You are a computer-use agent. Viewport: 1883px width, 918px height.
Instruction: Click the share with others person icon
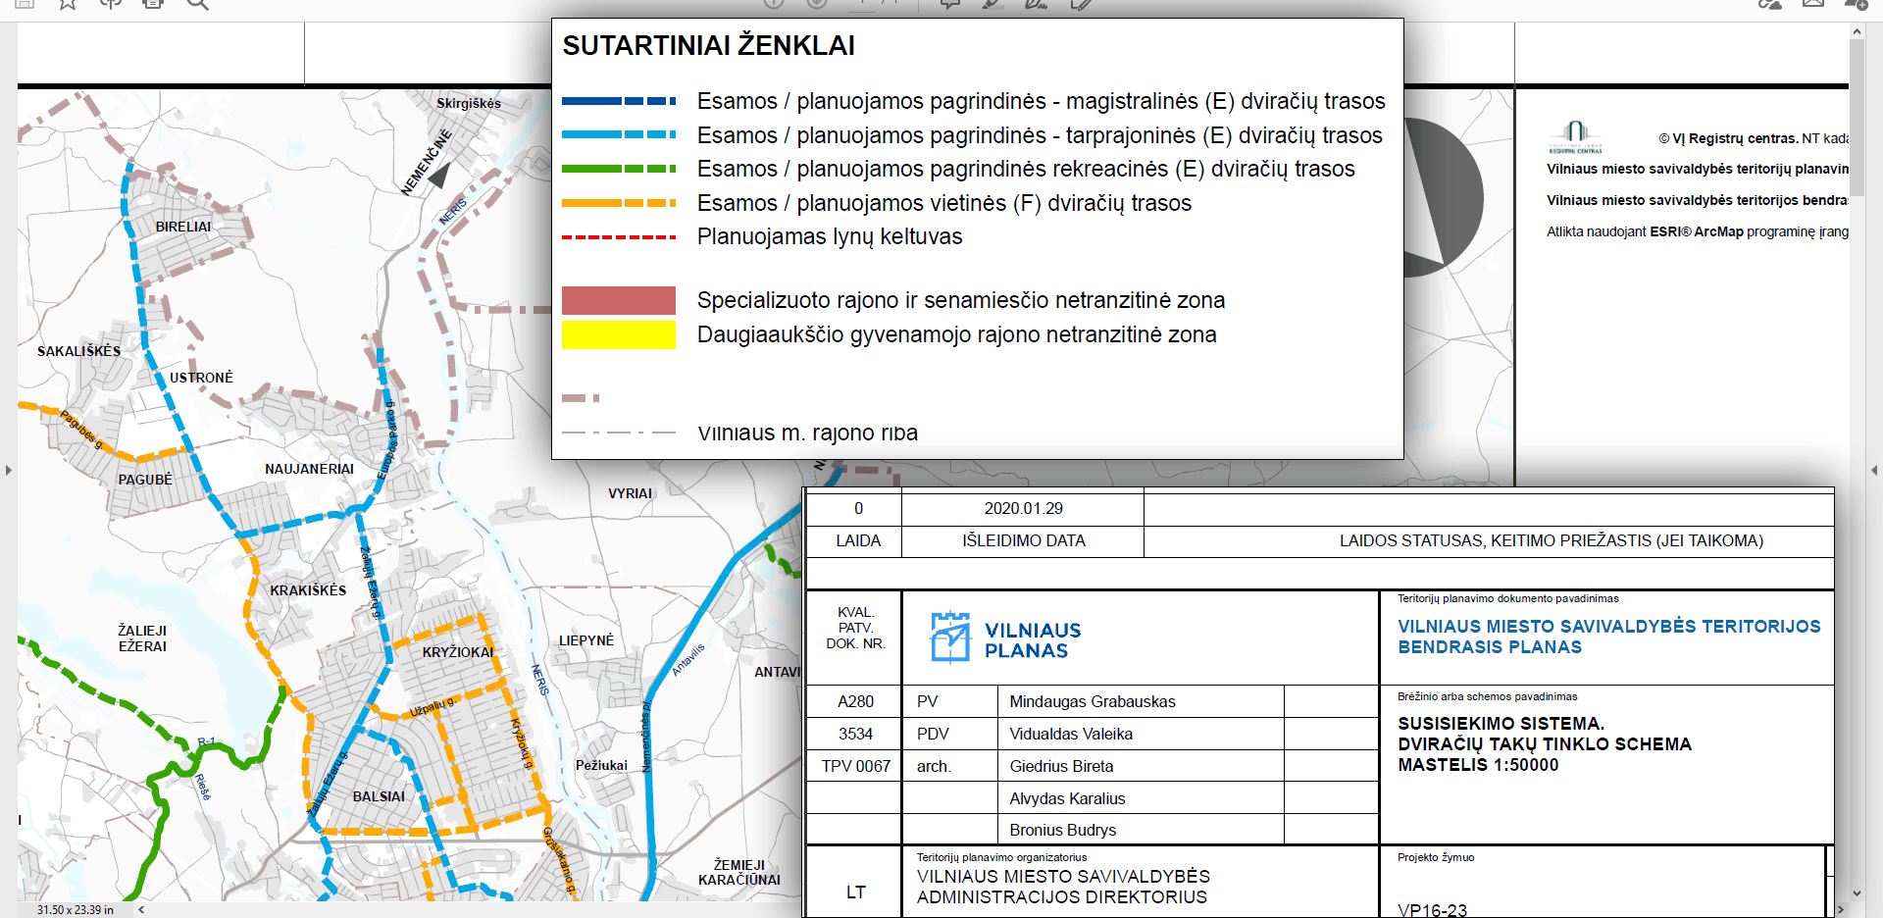tap(1856, 3)
